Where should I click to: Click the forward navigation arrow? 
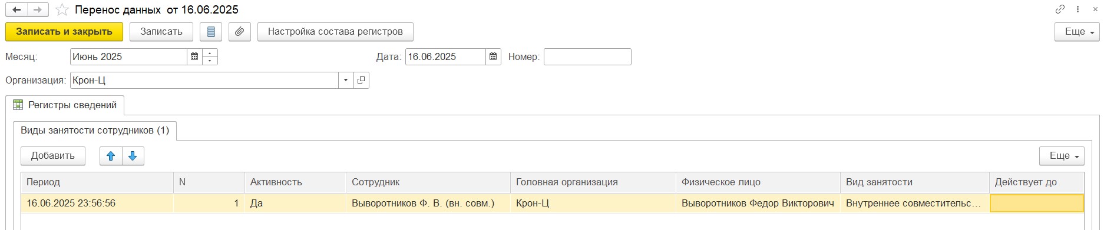tap(38, 9)
